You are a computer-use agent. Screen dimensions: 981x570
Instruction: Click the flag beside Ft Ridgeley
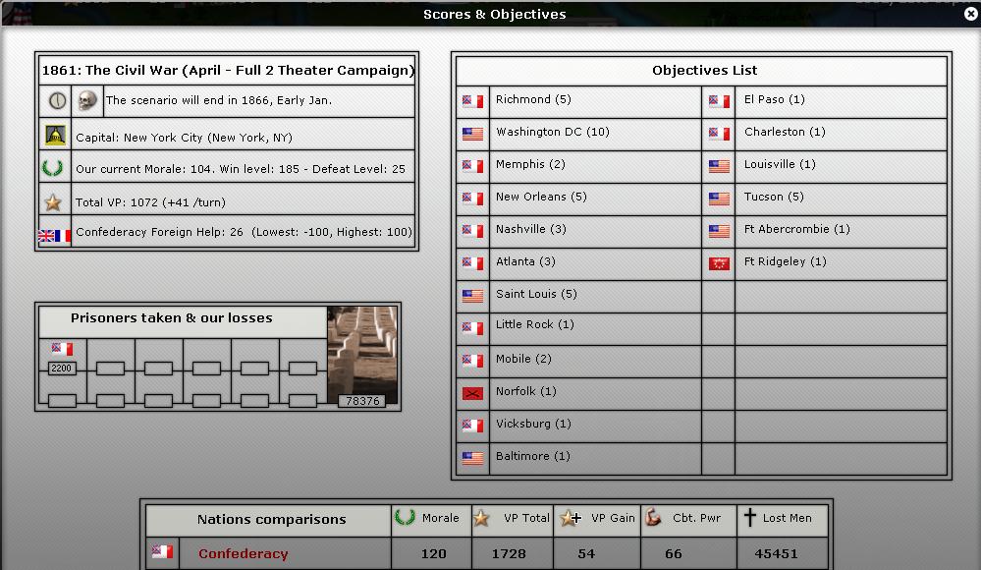(719, 263)
